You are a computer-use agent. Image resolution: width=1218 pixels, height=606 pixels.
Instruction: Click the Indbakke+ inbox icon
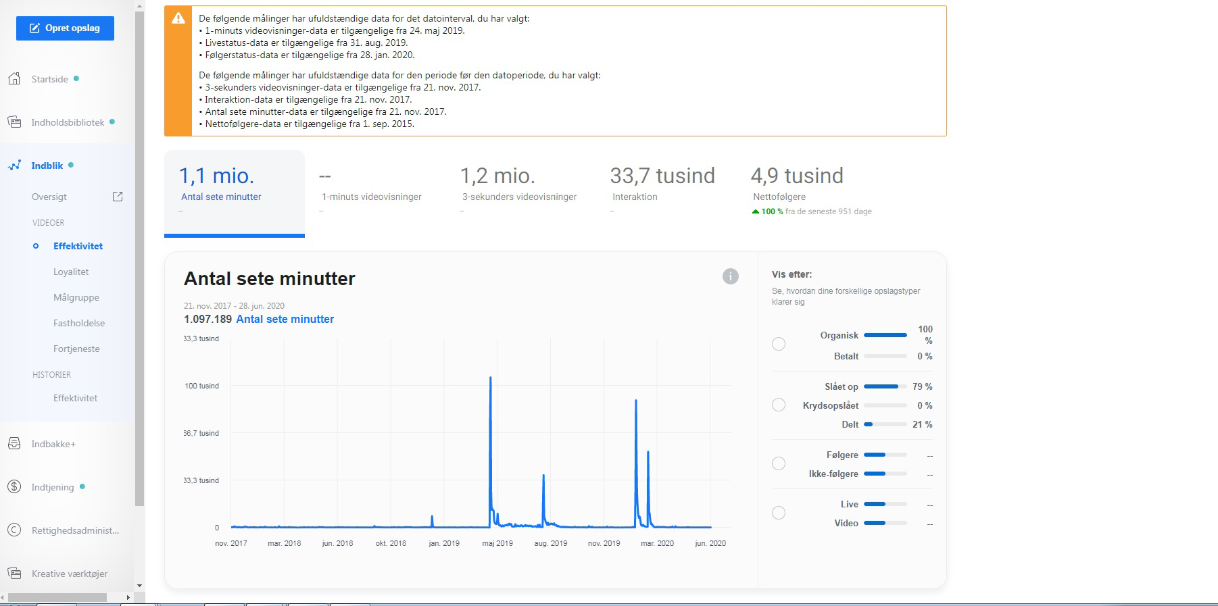coord(14,444)
